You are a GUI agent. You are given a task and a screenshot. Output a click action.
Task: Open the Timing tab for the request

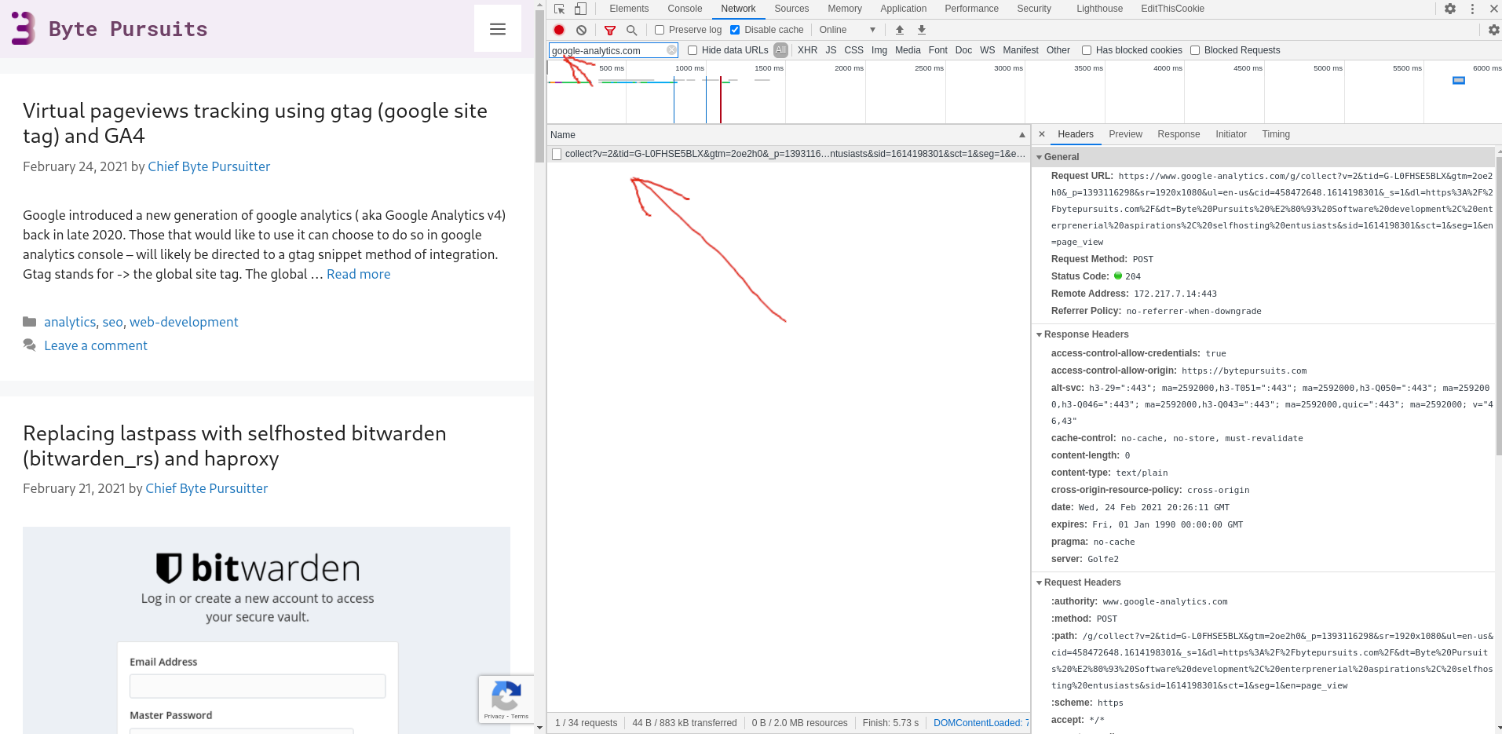[x=1275, y=134]
